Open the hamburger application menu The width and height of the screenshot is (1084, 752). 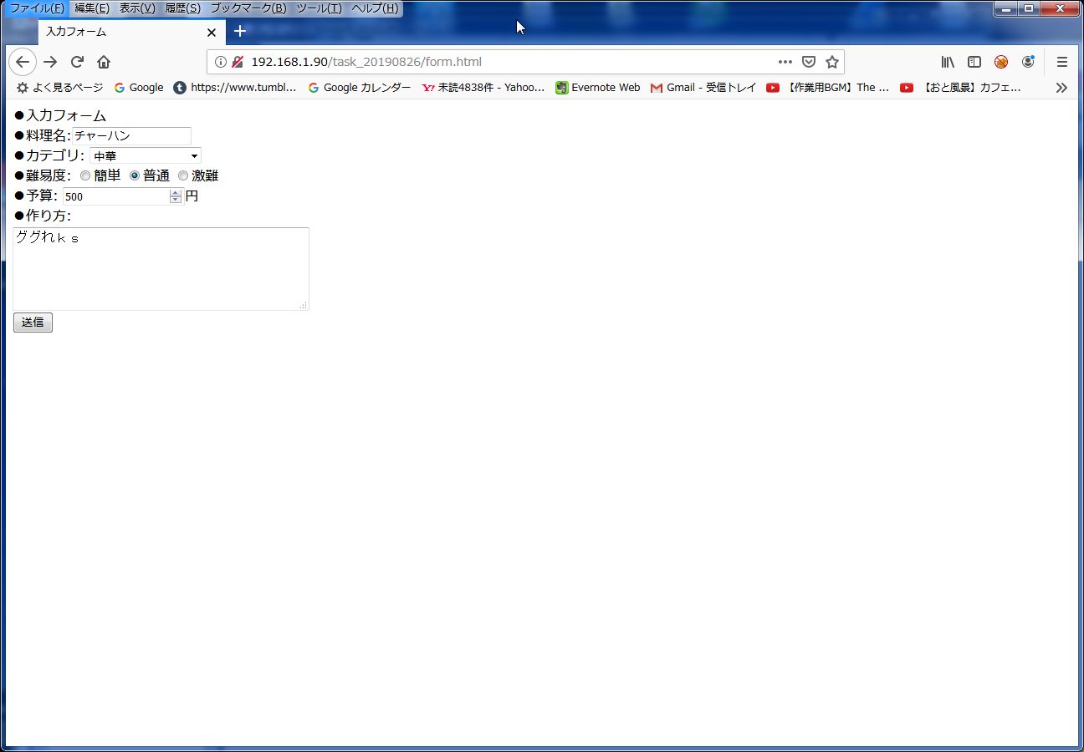1062,62
